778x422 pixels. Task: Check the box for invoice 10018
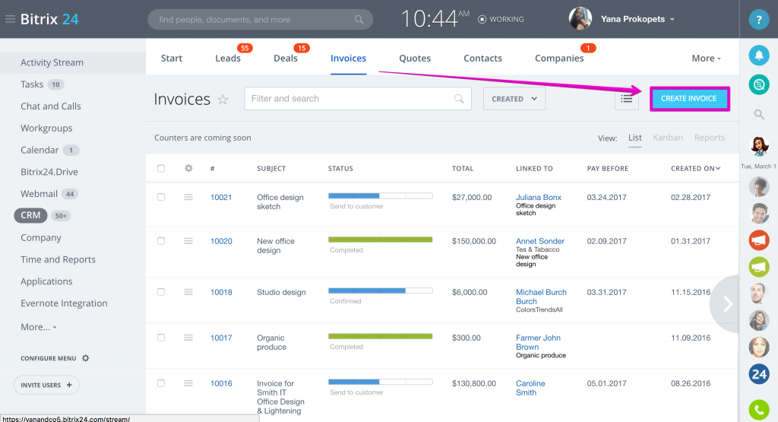click(x=161, y=292)
